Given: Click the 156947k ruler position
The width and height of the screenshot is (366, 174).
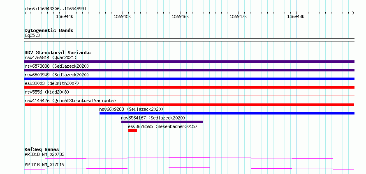Looking at the screenshot, I should pos(238,16).
